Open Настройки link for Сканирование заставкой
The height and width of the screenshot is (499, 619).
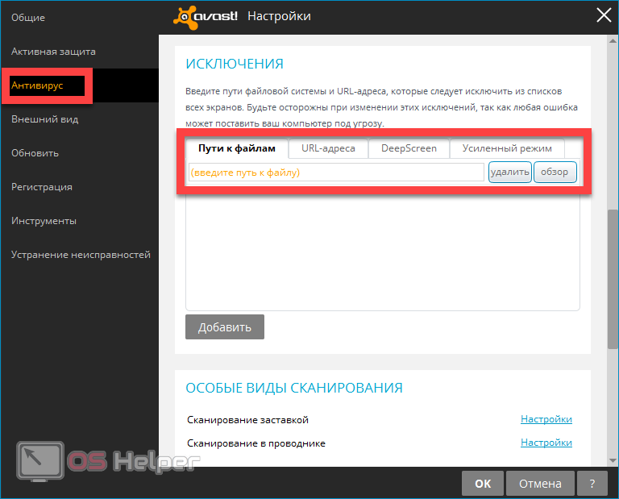click(x=546, y=419)
